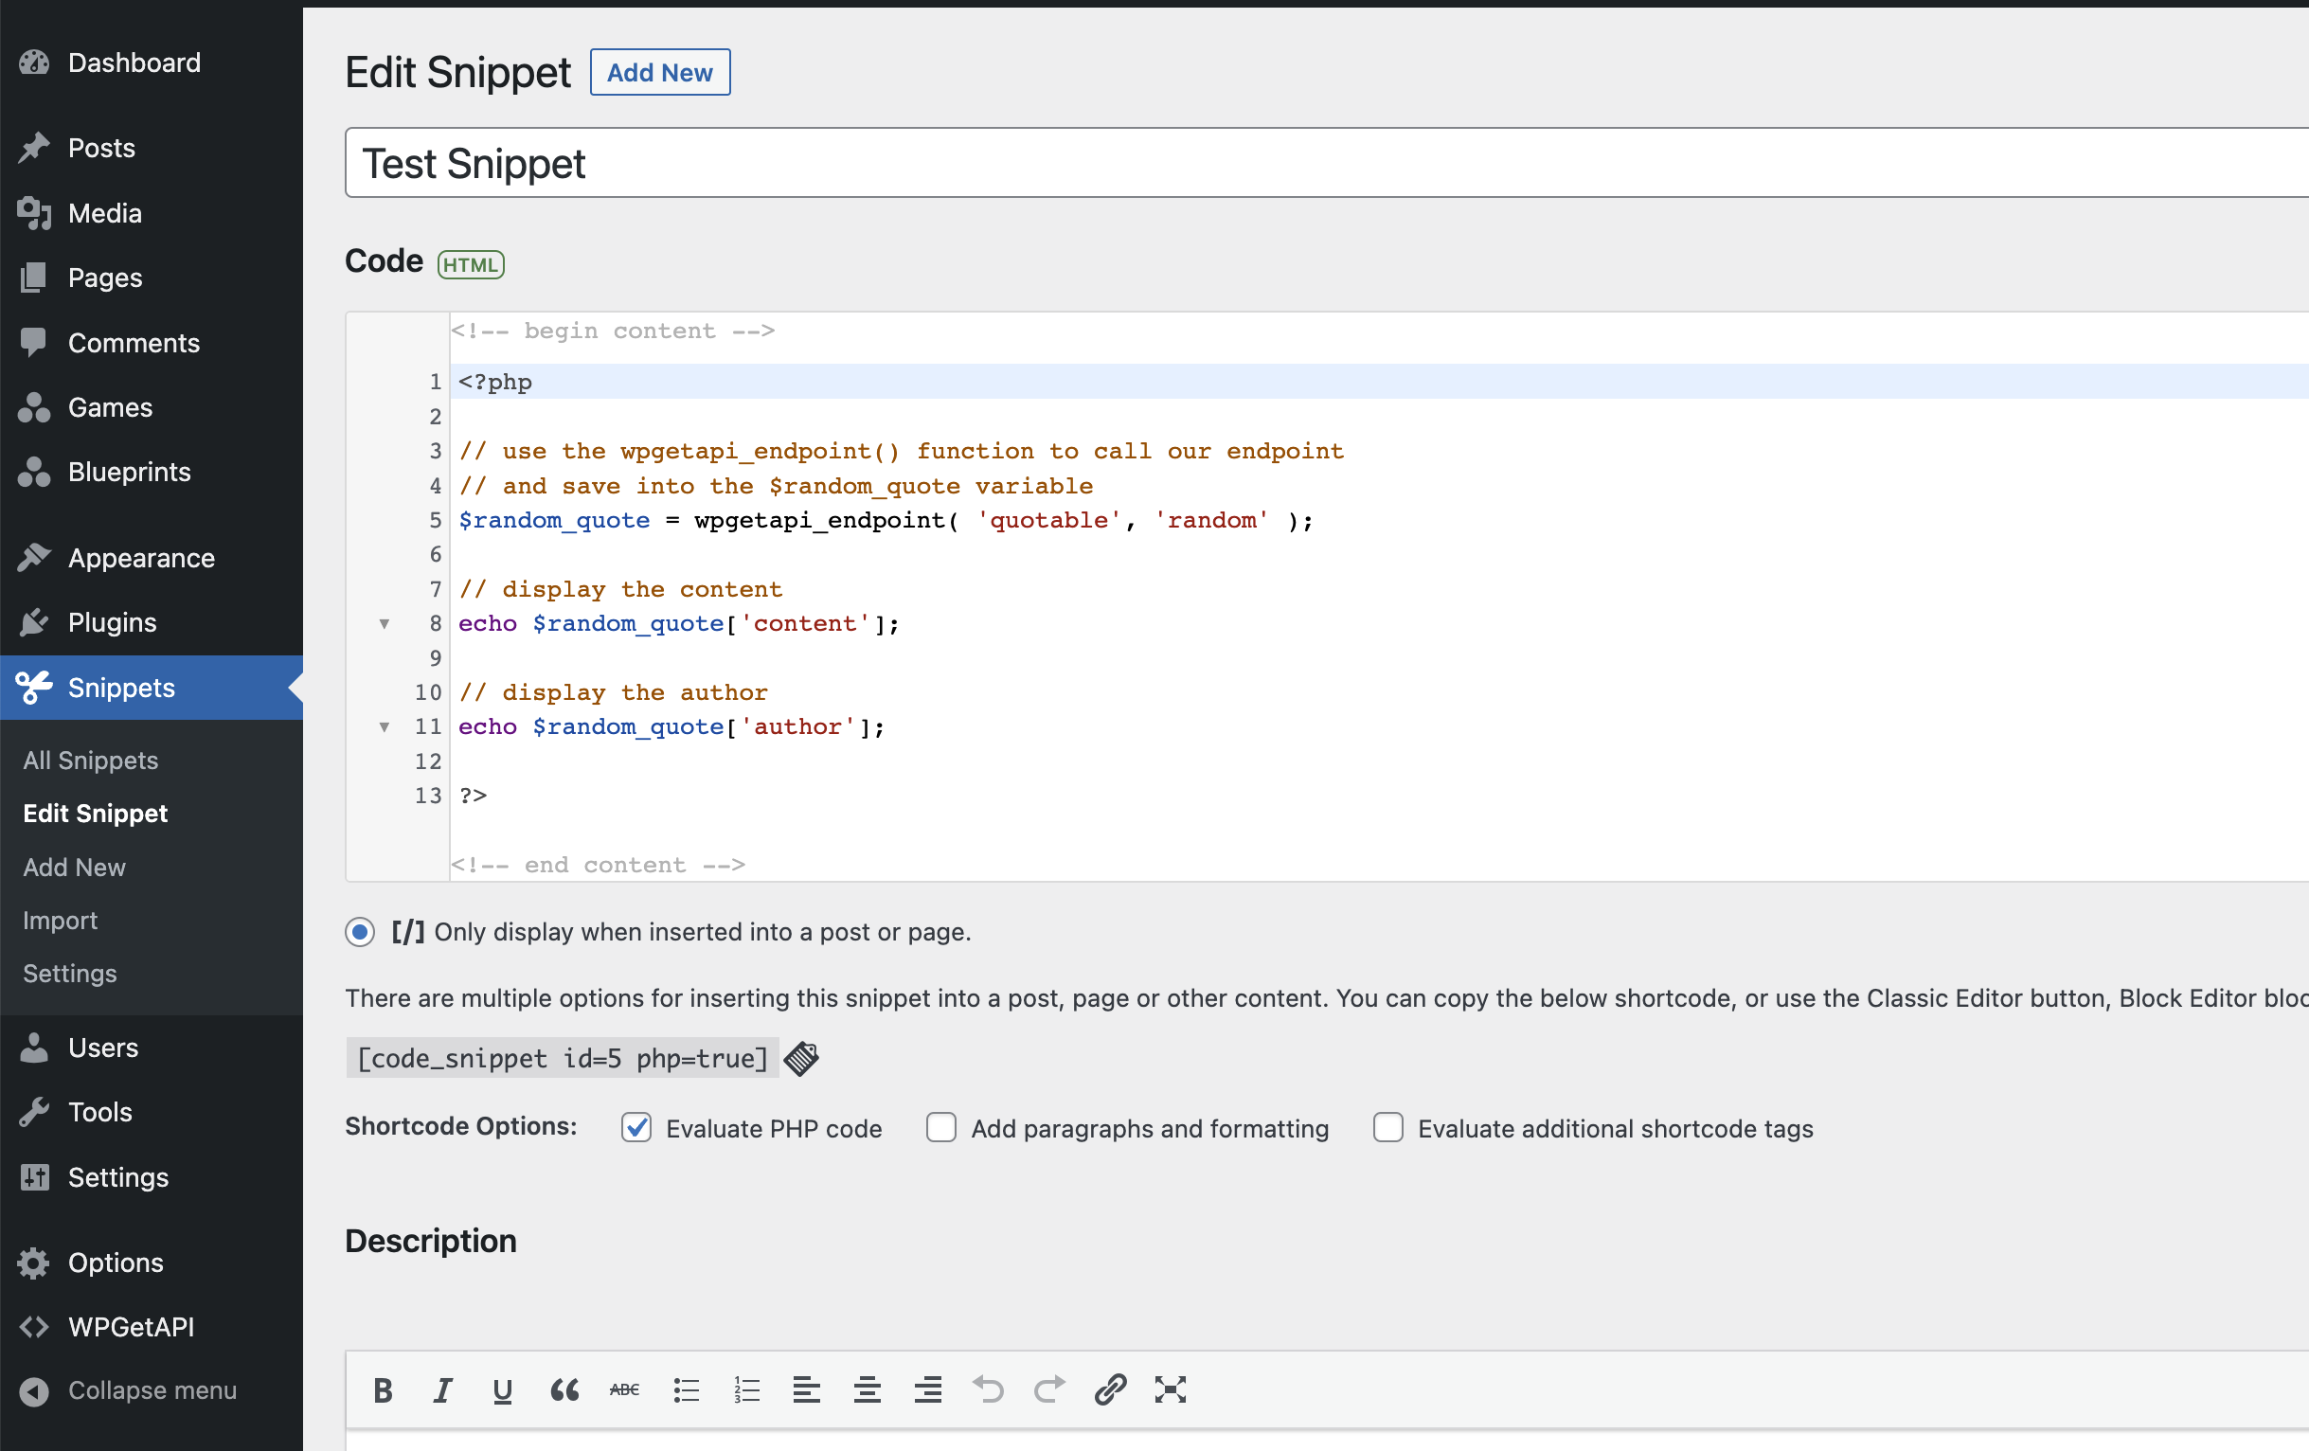2309x1451 pixels.
Task: Click the Settings label in main sidebar
Action: [119, 1177]
